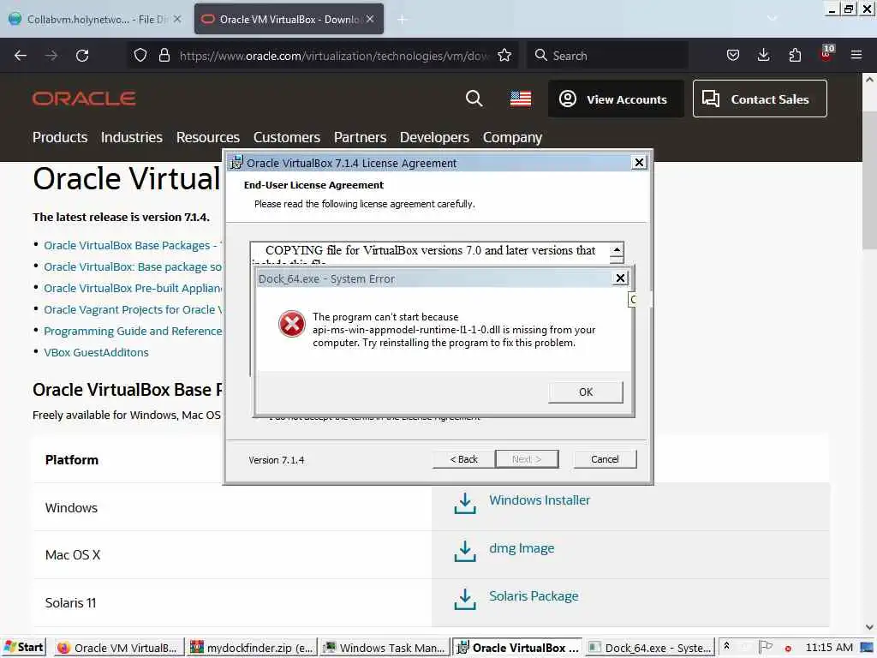Go back using browser back arrow
Screen dimensions: 877x658
click(x=21, y=56)
